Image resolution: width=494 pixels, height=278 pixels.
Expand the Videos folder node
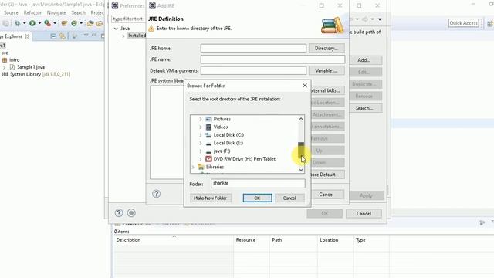pyautogui.click(x=201, y=127)
